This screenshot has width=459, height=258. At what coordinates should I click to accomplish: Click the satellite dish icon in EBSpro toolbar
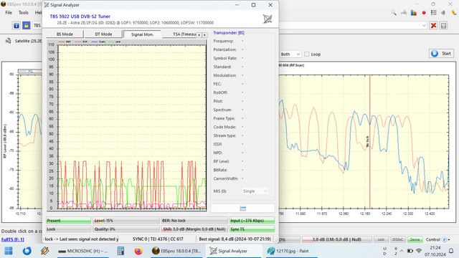click(404, 13)
